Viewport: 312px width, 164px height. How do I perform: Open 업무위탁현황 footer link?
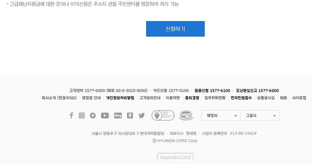point(215,98)
